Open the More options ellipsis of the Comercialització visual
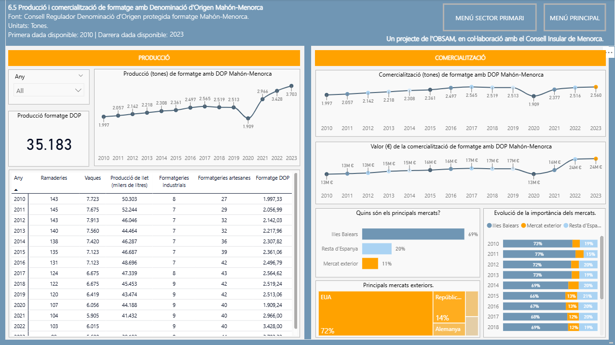 click(x=610, y=52)
